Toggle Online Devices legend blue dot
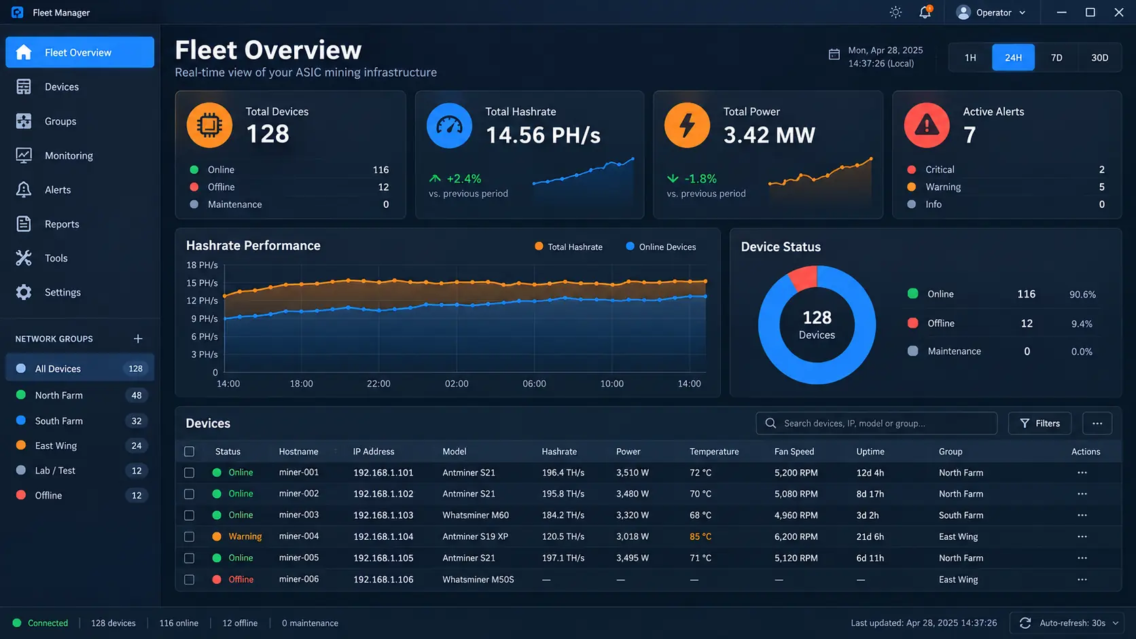 [630, 247]
